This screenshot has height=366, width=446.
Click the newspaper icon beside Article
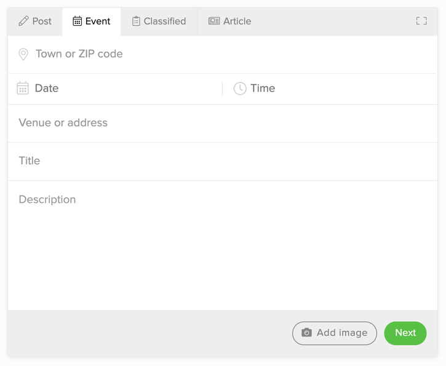coord(214,22)
